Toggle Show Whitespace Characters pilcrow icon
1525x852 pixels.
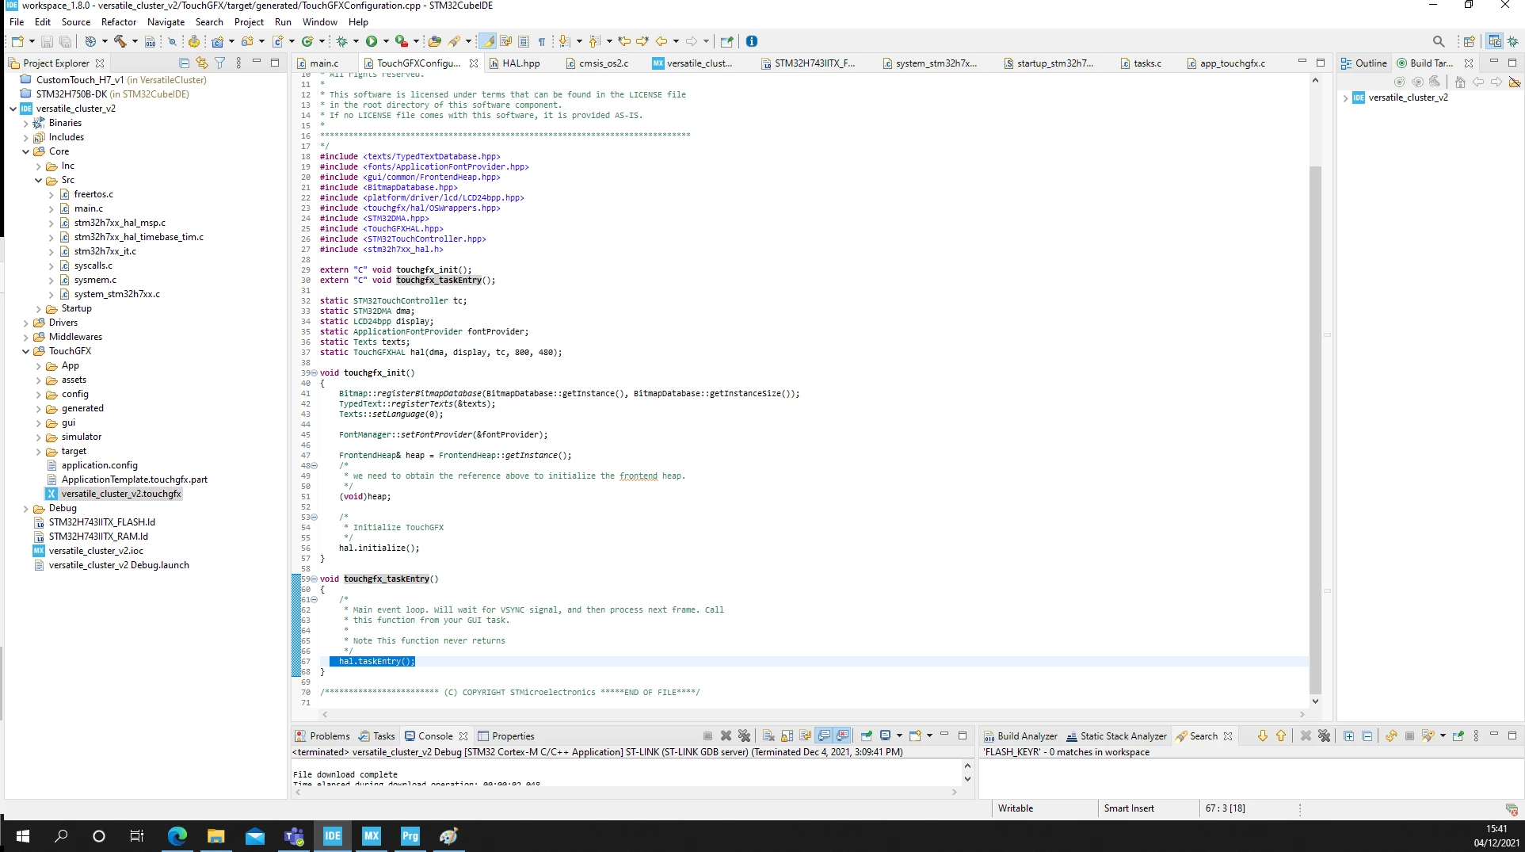pos(542,41)
